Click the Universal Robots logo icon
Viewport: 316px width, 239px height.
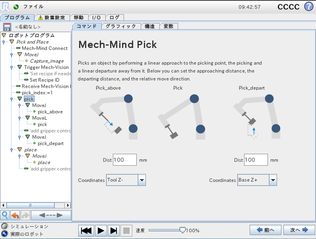pos(4,6)
